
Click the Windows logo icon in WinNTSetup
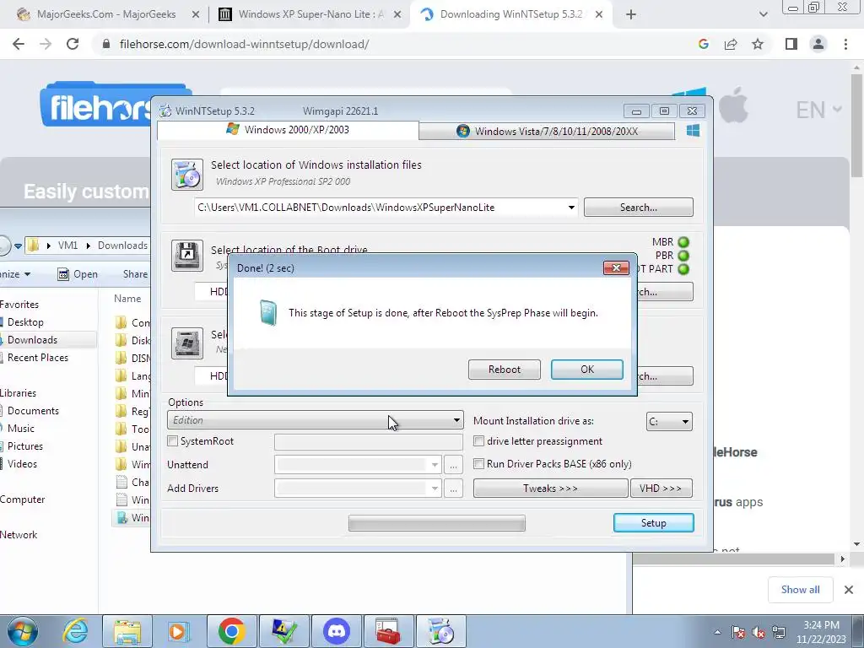[x=694, y=131]
